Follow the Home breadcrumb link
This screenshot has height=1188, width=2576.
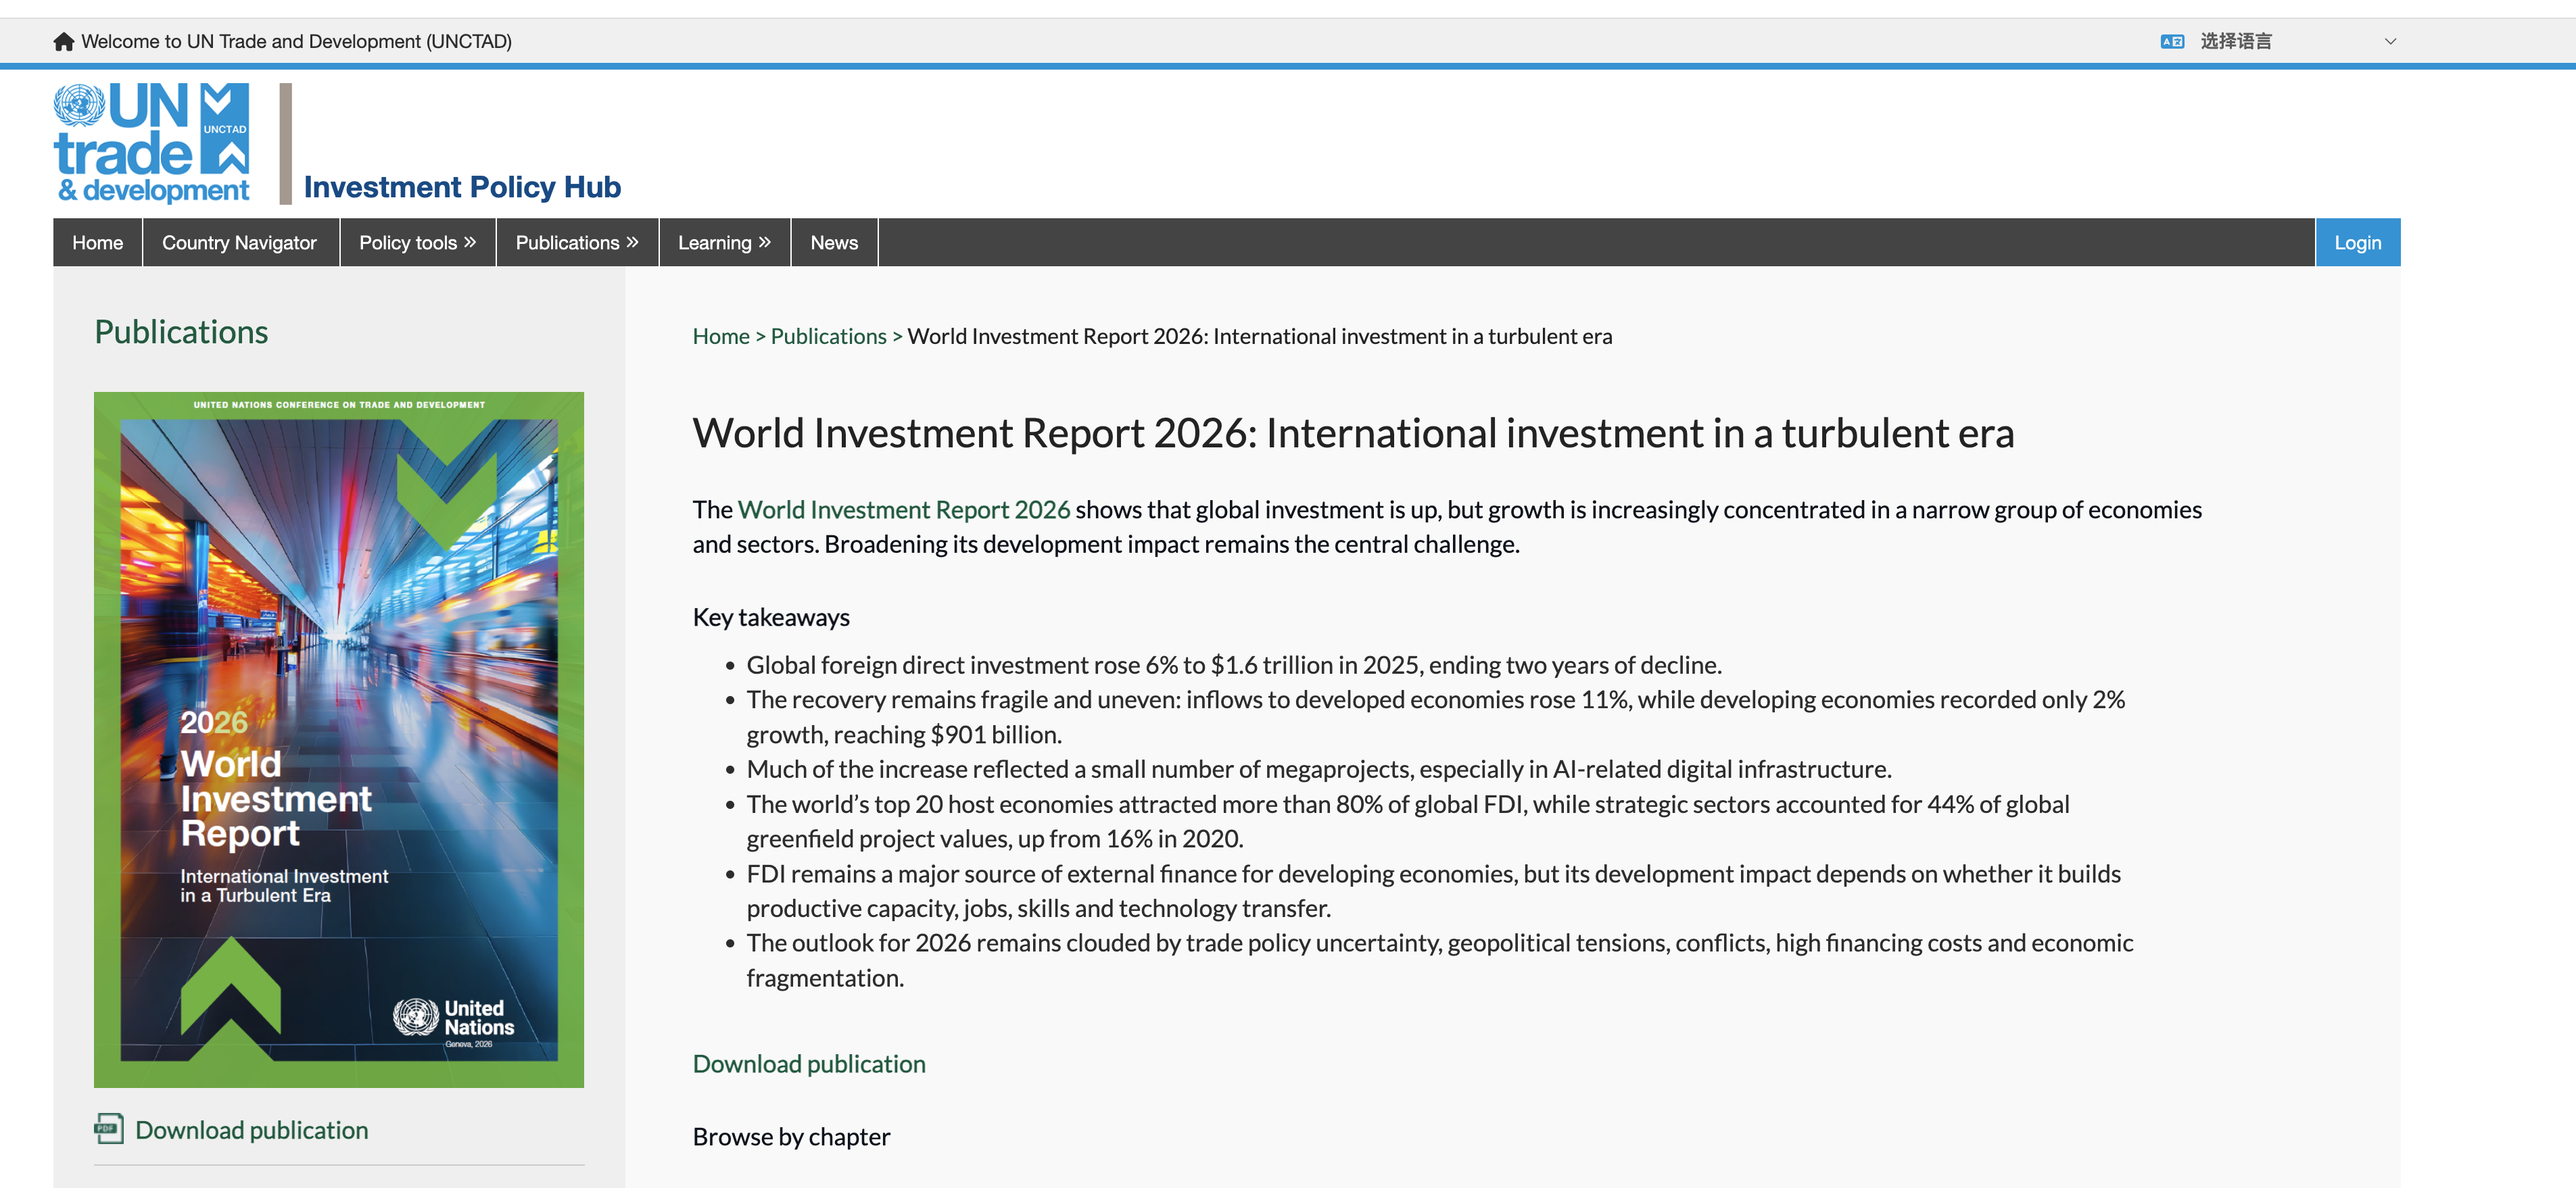coord(721,337)
